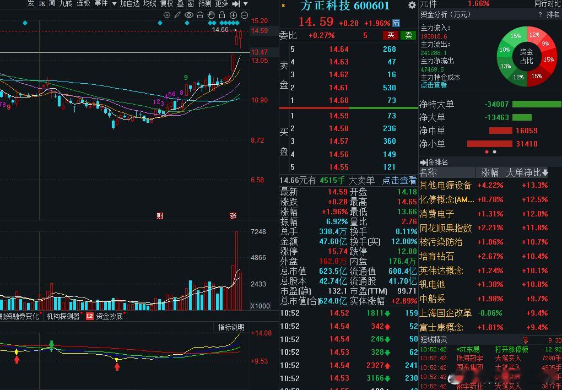The width and height of the screenshot is (562, 390).
Task: Select the hand pan tool
Action: click(211, 15)
